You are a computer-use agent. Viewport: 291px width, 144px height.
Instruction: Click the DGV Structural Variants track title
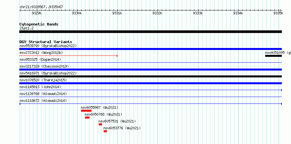click(46, 42)
